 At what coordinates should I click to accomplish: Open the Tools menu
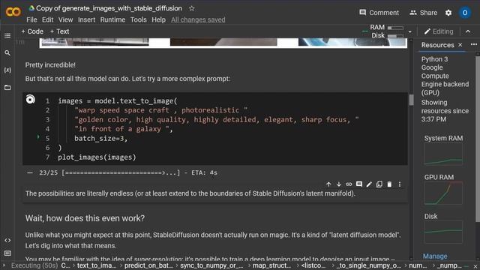coord(138,19)
